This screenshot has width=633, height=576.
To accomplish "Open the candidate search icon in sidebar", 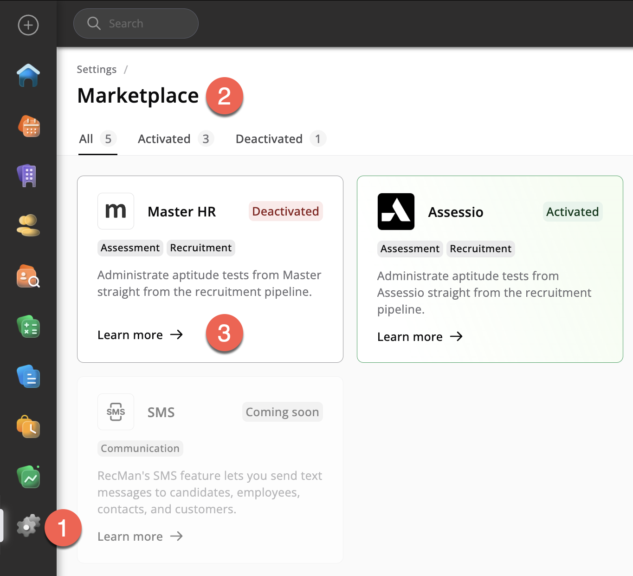I will [x=28, y=276].
